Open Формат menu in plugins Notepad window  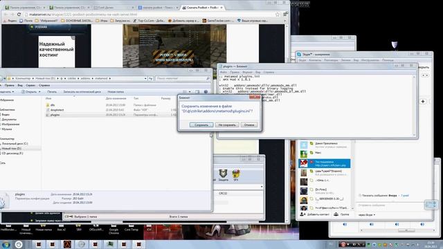click(247, 72)
